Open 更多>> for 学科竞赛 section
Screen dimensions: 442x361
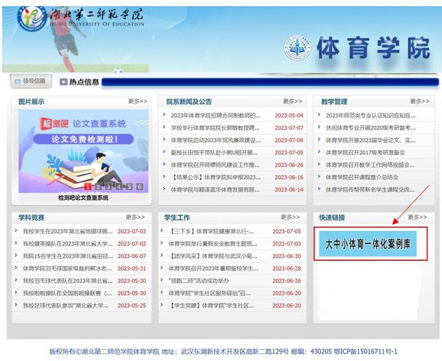tap(137, 217)
